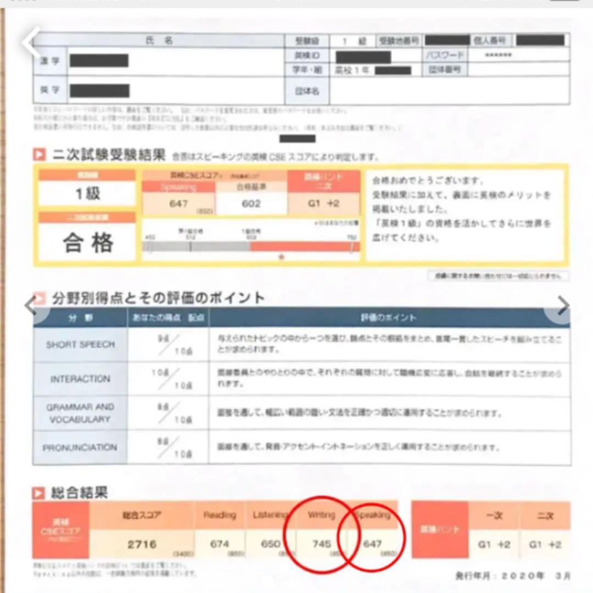Click 'G1 +2' under the 二次 column
Screen dimensions: 593x593
[x=545, y=545]
